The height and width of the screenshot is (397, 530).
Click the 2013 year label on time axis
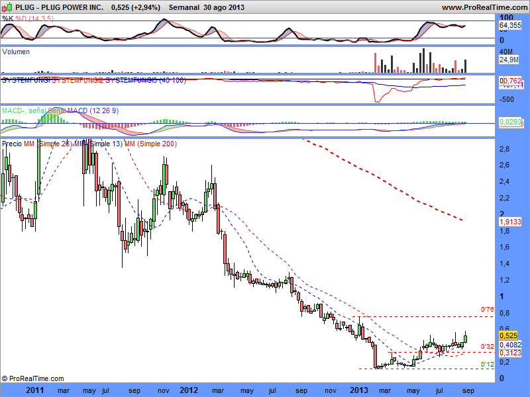click(358, 390)
